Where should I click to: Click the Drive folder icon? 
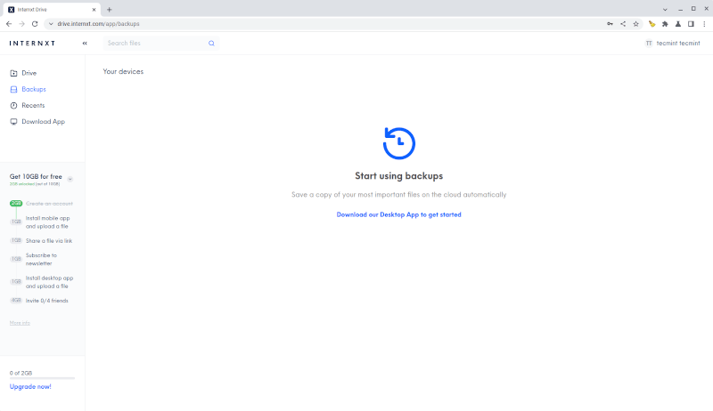coord(13,73)
